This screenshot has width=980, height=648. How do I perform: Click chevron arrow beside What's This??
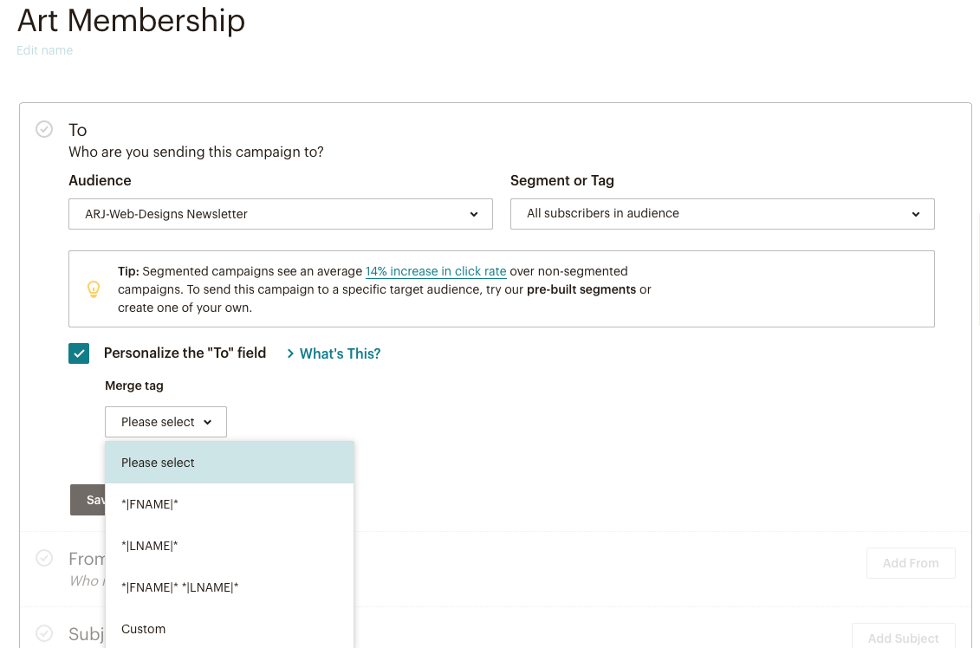(x=290, y=353)
